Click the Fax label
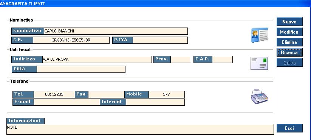311x140 pixels. coord(82,94)
